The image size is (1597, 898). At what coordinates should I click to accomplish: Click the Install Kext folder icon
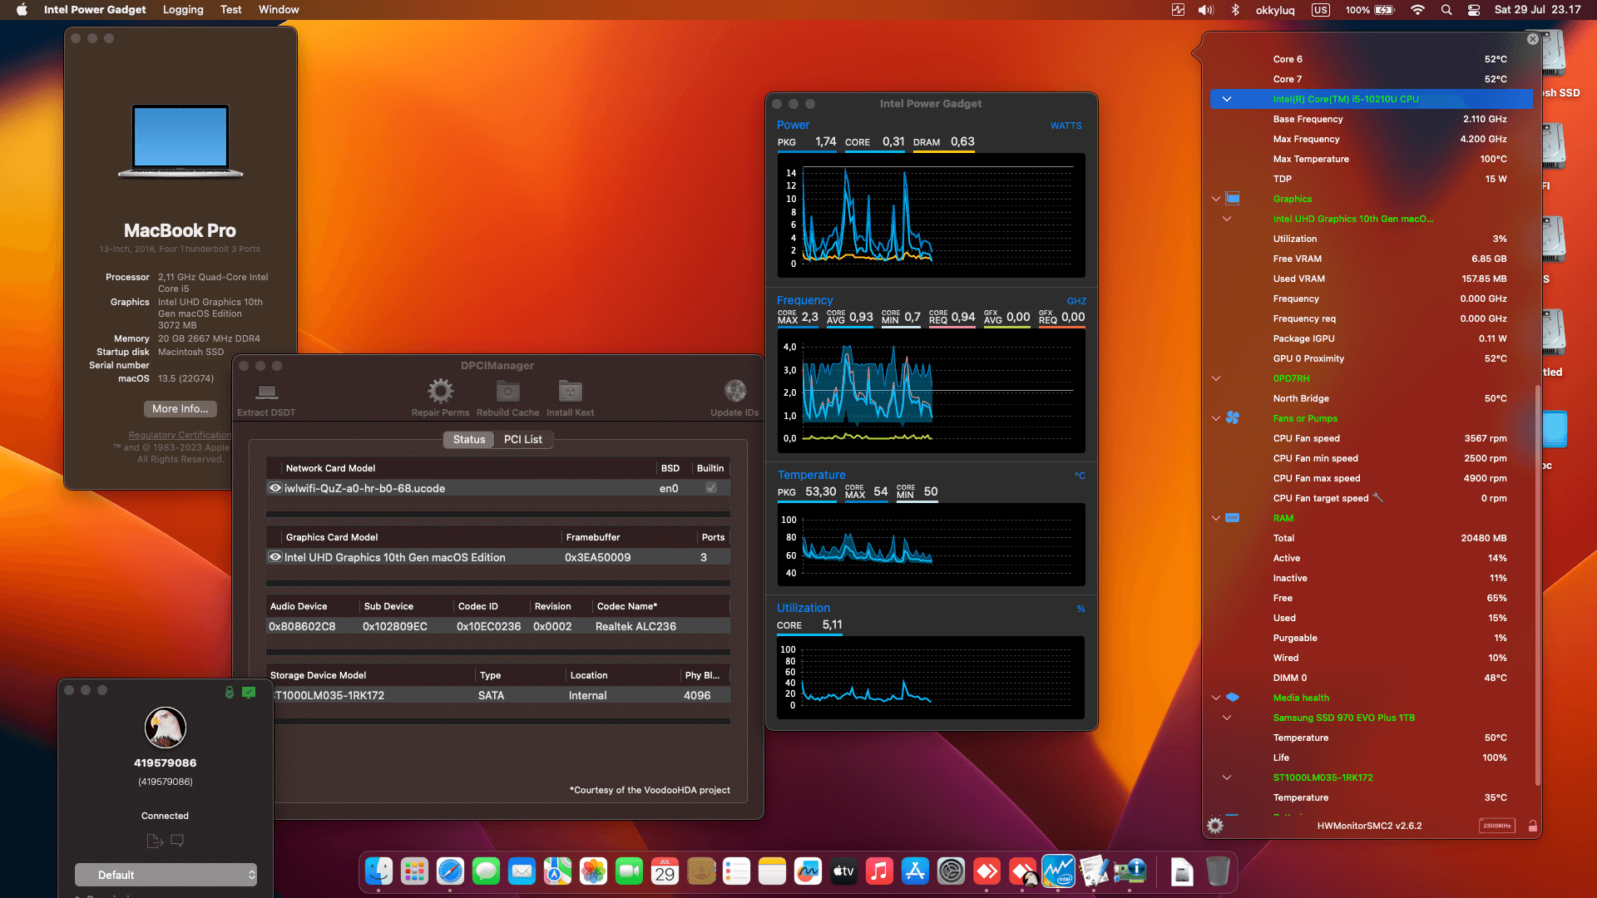[x=570, y=391]
